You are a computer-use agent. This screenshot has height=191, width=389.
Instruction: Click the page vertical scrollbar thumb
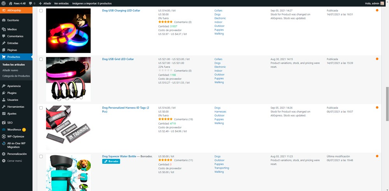(x=387, y=104)
